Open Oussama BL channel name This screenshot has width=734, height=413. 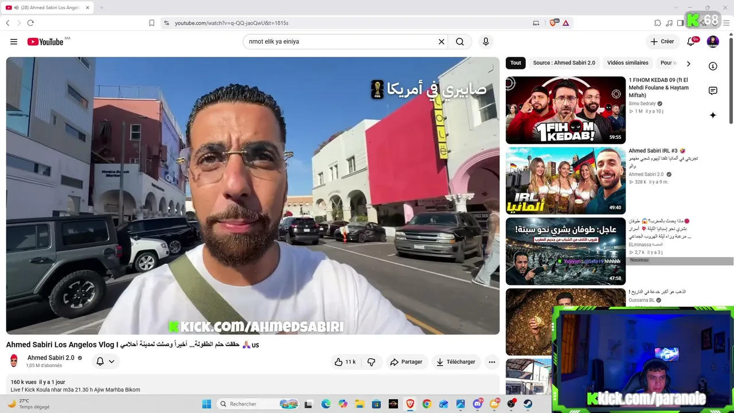[x=642, y=300]
